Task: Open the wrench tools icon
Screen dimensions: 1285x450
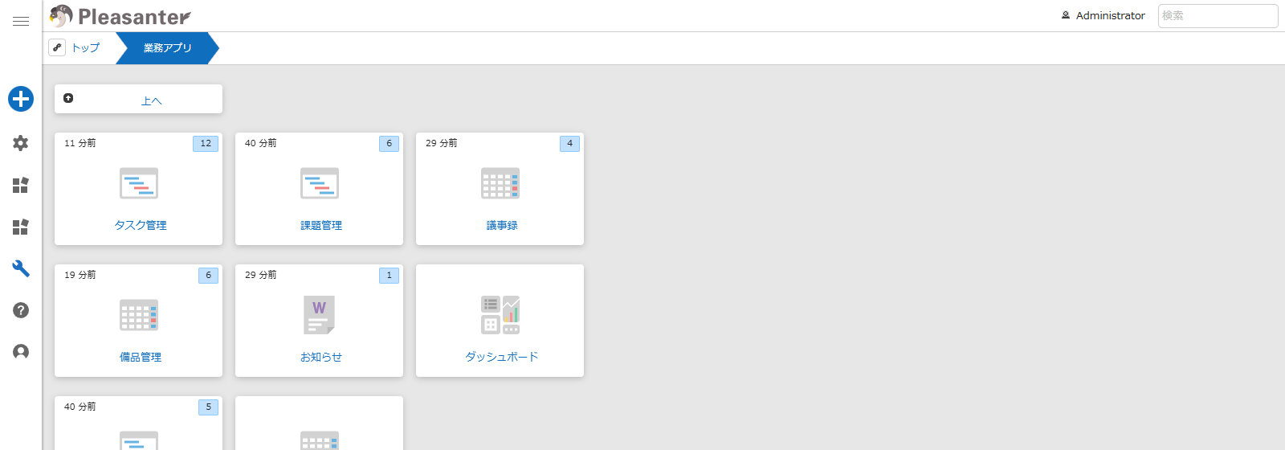Action: 21,268
